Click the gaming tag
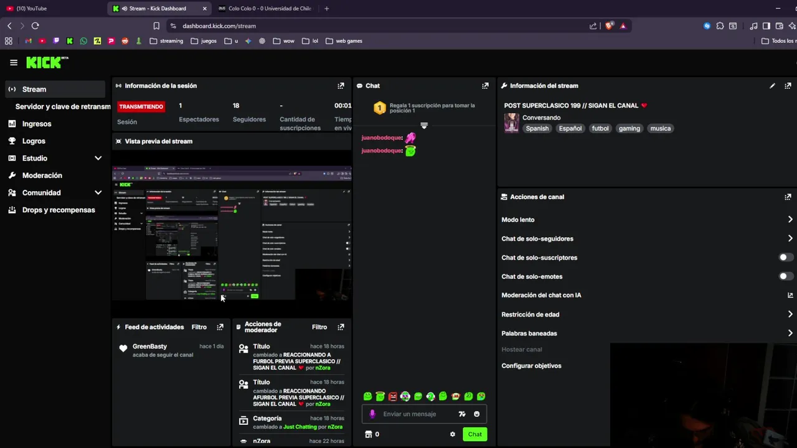 click(629, 128)
